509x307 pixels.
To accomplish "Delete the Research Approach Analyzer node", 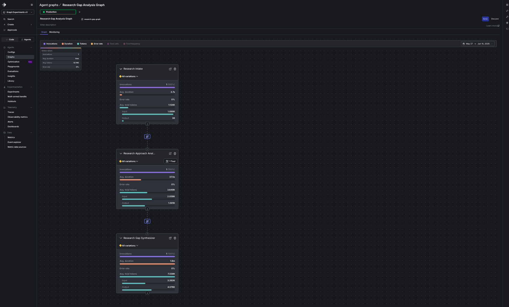I will [175, 154].
